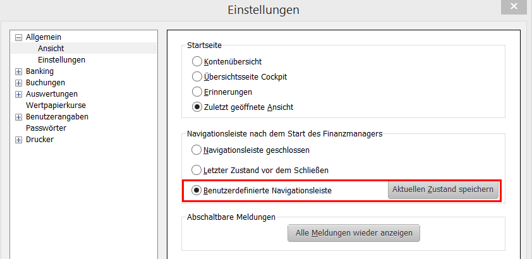
Task: Click Aktuellen Zustand speichern button
Action: (x=443, y=190)
